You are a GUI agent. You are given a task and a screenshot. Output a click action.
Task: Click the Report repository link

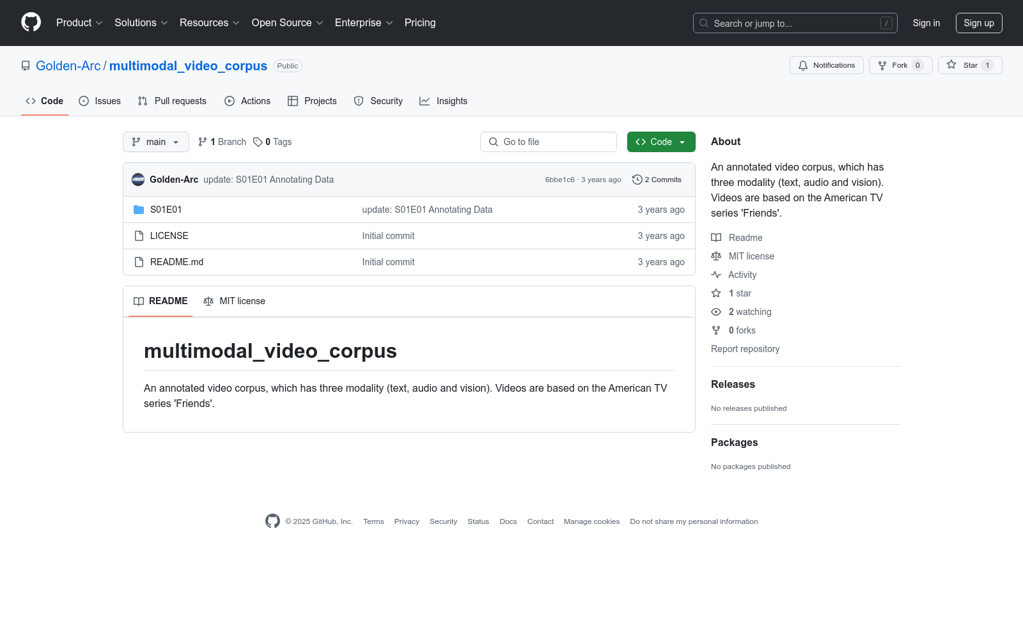[745, 349]
